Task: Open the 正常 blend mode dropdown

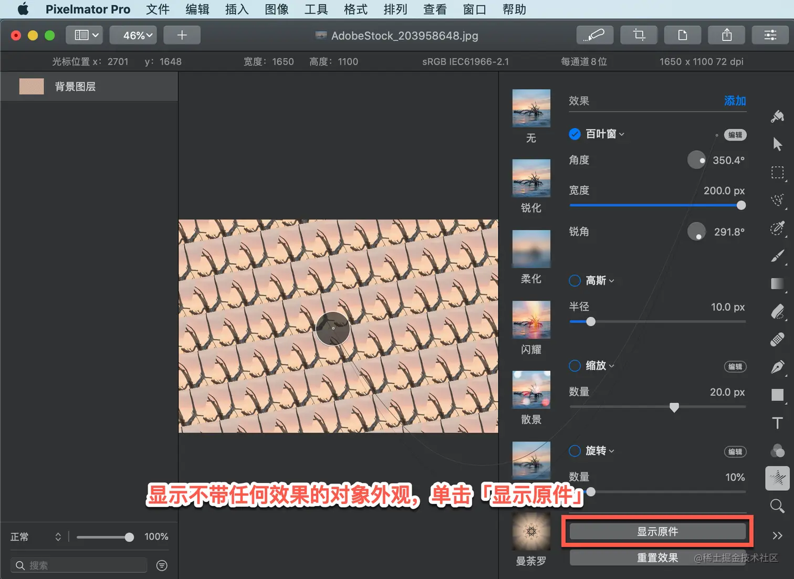Action: 36,536
